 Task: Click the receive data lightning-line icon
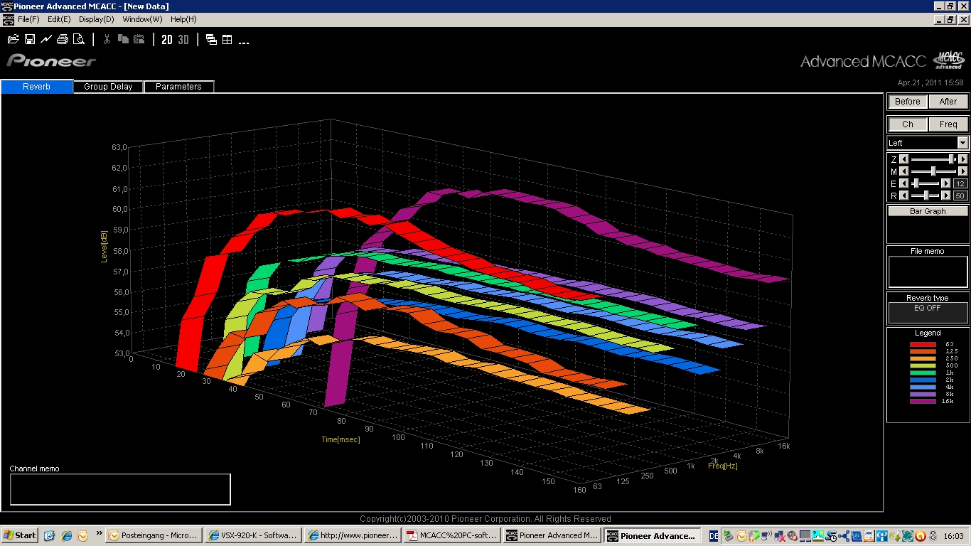[x=46, y=40]
